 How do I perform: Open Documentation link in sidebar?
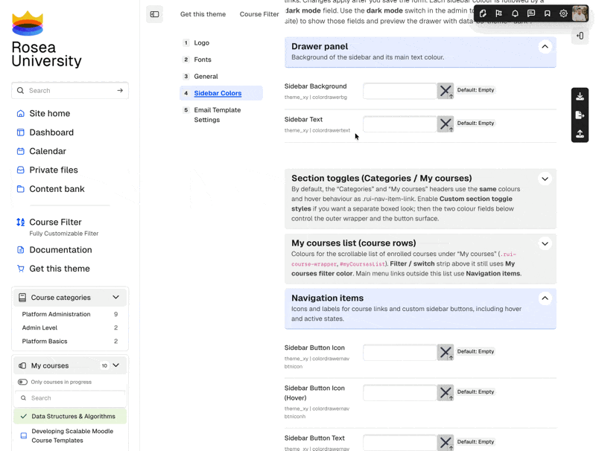[x=61, y=250]
